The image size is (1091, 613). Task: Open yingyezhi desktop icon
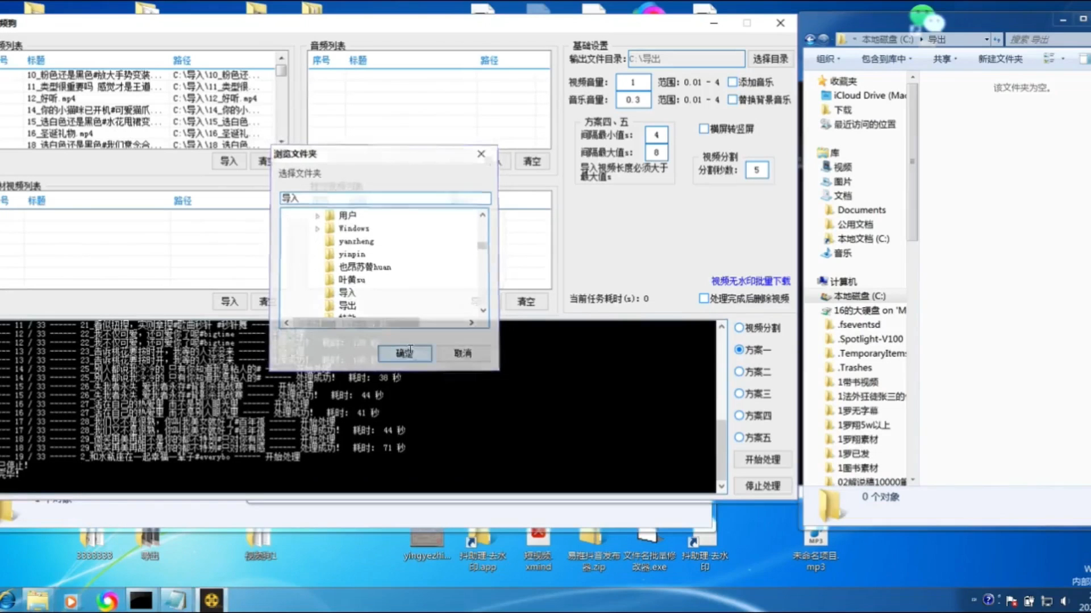[x=427, y=545]
